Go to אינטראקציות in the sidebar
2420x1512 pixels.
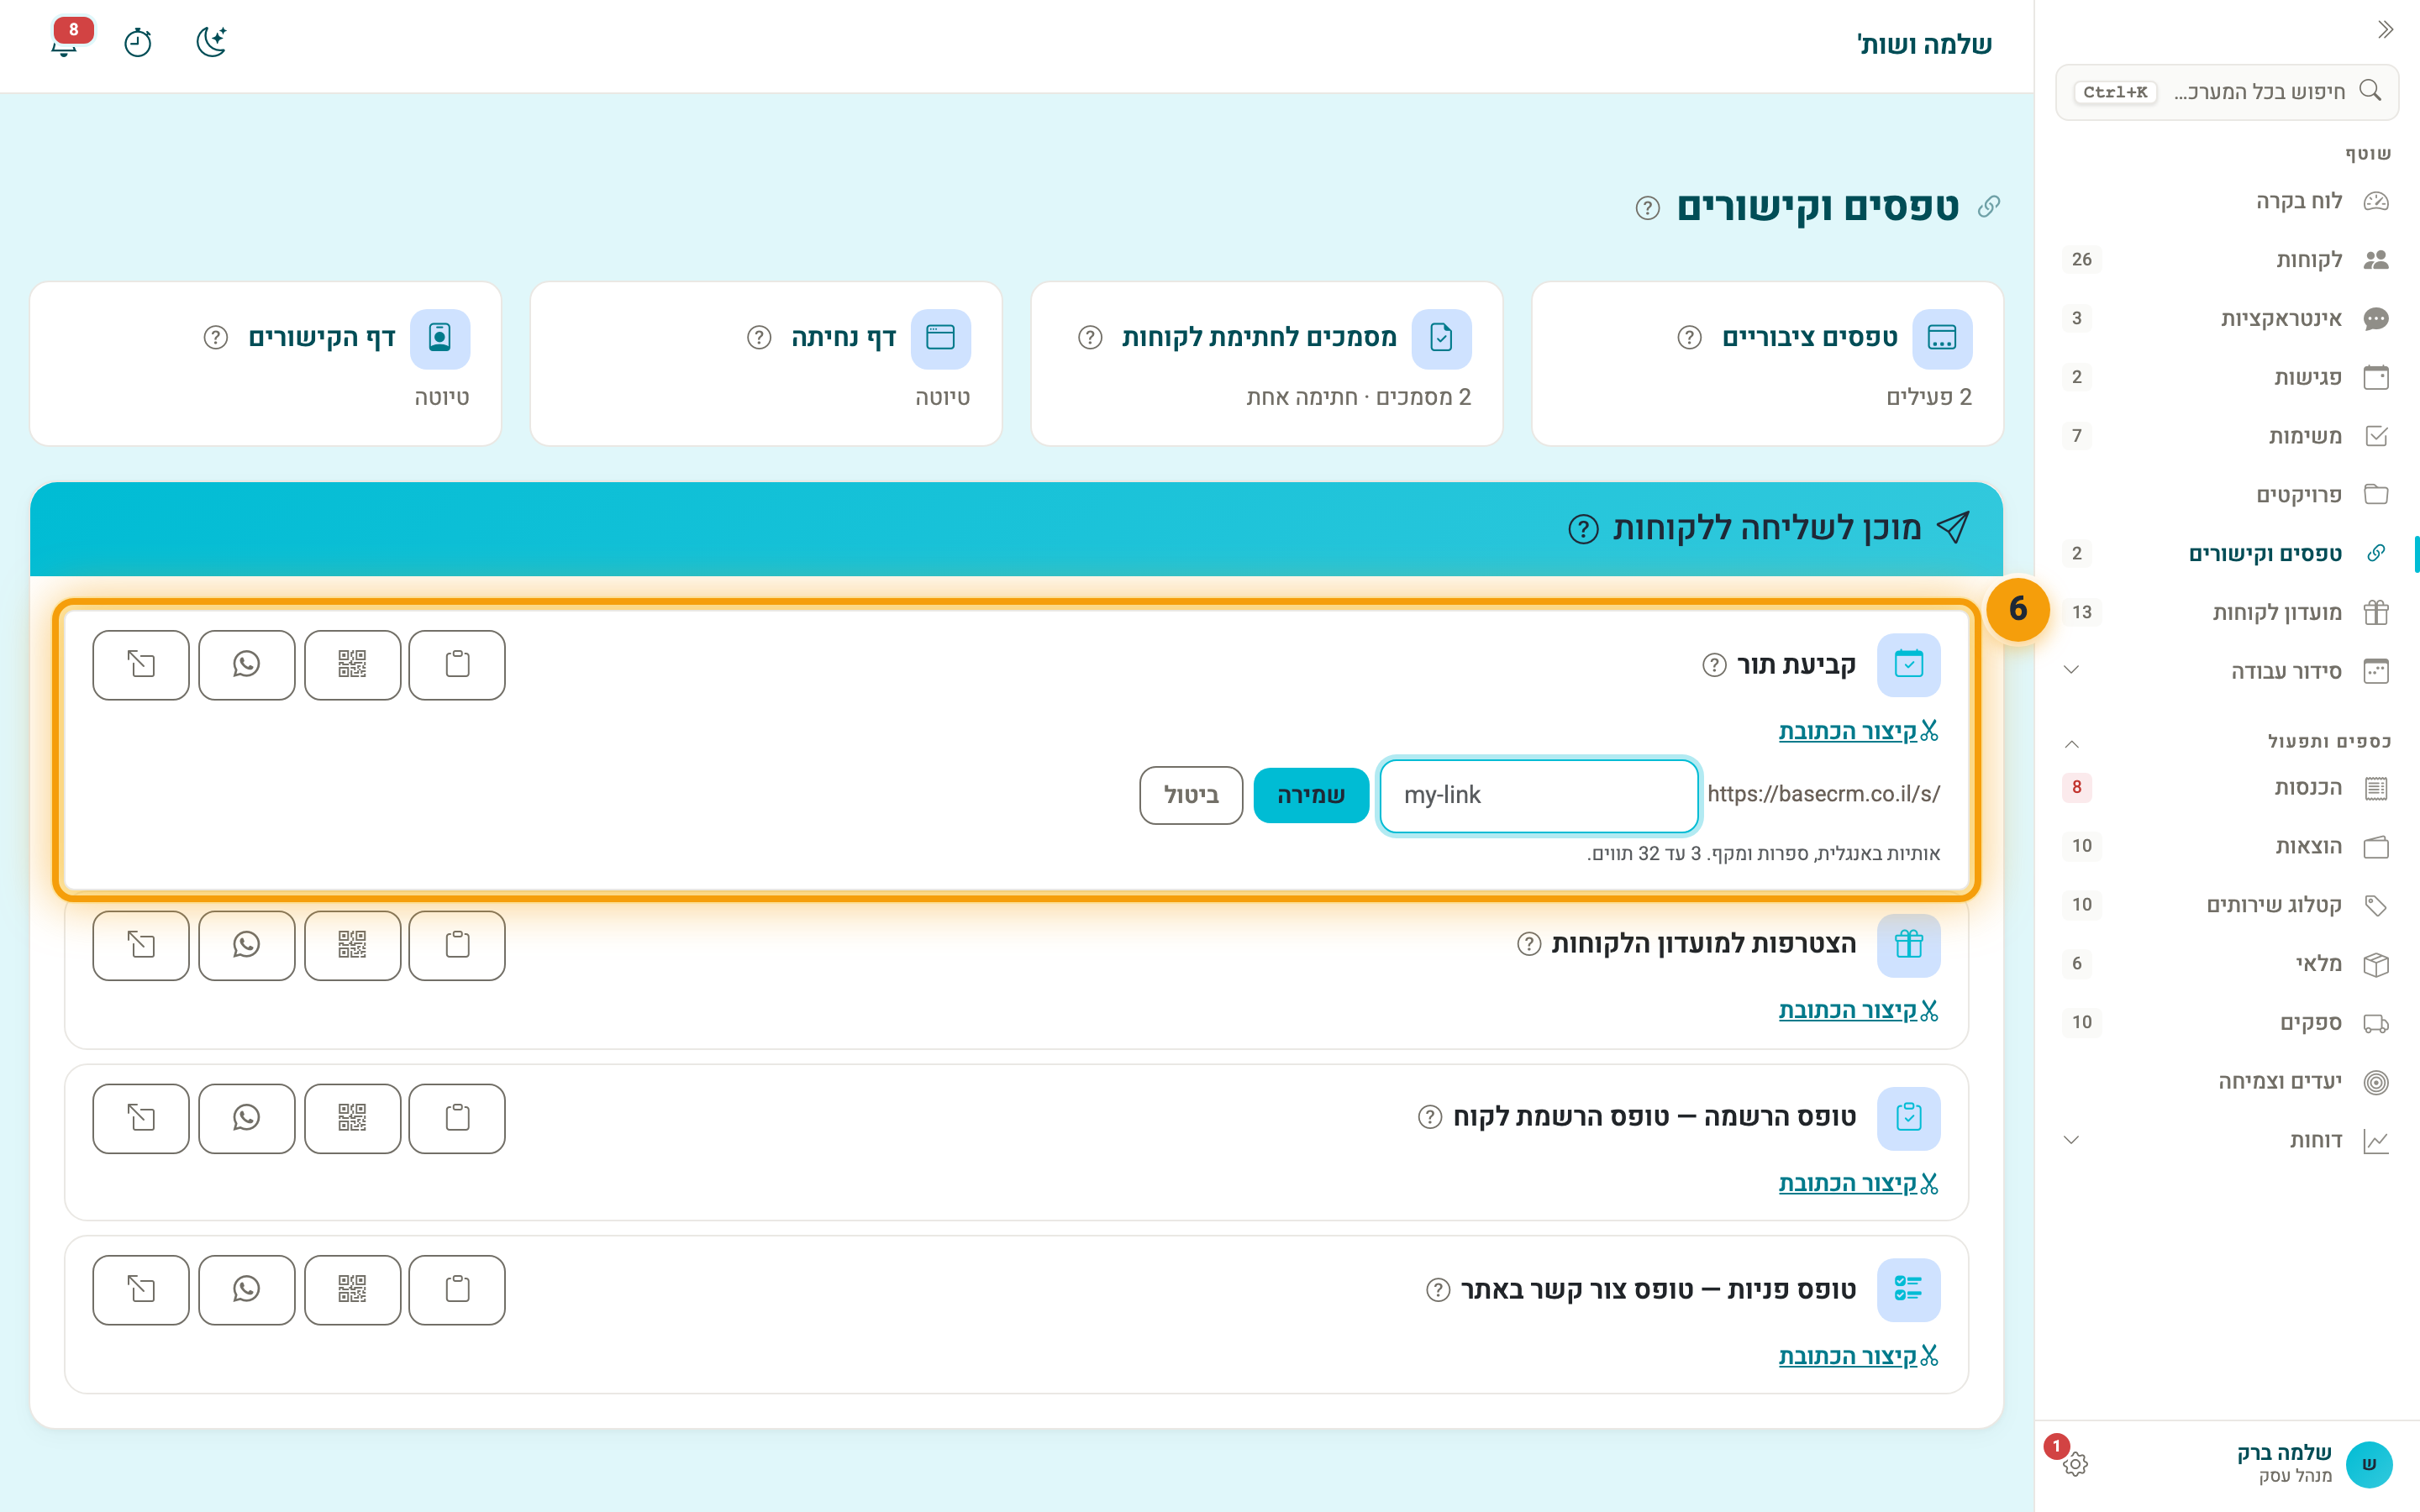pyautogui.click(x=2227, y=319)
